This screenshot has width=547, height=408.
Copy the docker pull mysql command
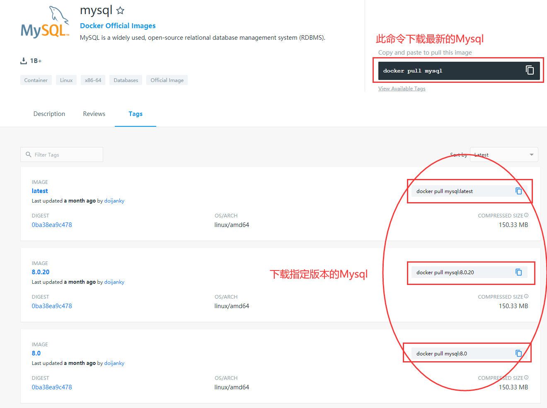pos(530,70)
